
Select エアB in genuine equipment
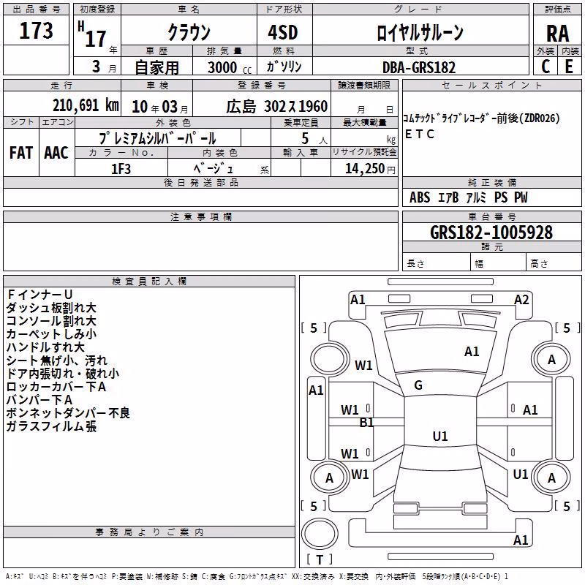pos(448,197)
